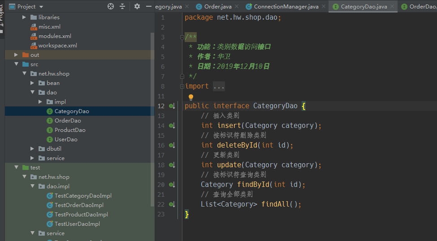Image resolution: width=437 pixels, height=241 pixels.
Task: Open workspace.xml file
Action: 58,46
